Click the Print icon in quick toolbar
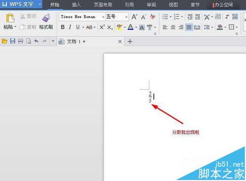 pos(21,41)
